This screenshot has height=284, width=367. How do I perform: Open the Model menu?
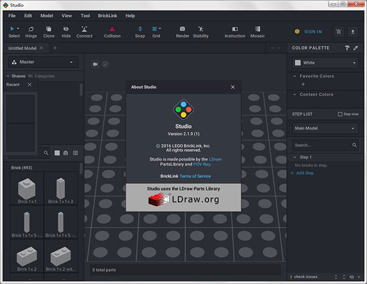pos(47,16)
